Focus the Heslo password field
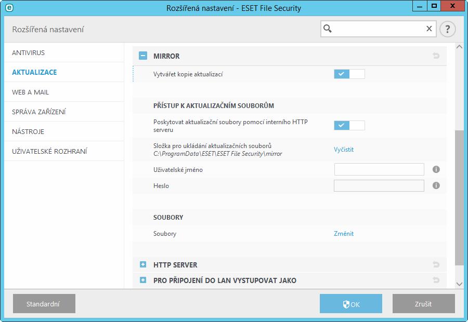The height and width of the screenshot is (322, 468). click(x=379, y=185)
